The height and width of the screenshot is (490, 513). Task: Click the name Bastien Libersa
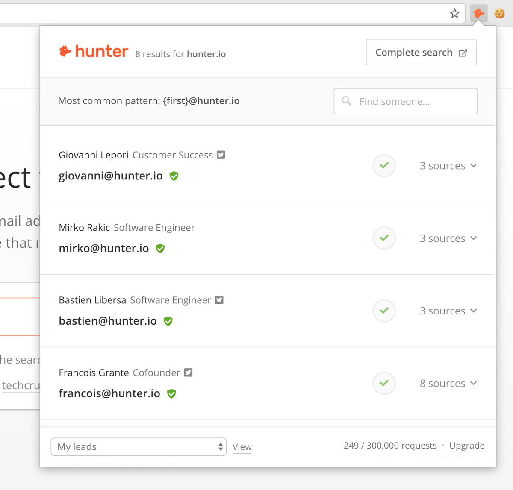coord(92,300)
